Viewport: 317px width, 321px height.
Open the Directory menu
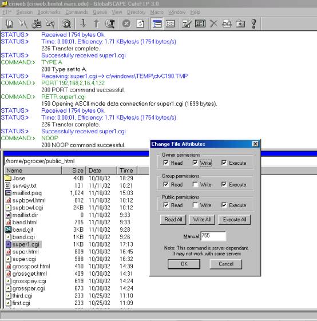point(136,12)
